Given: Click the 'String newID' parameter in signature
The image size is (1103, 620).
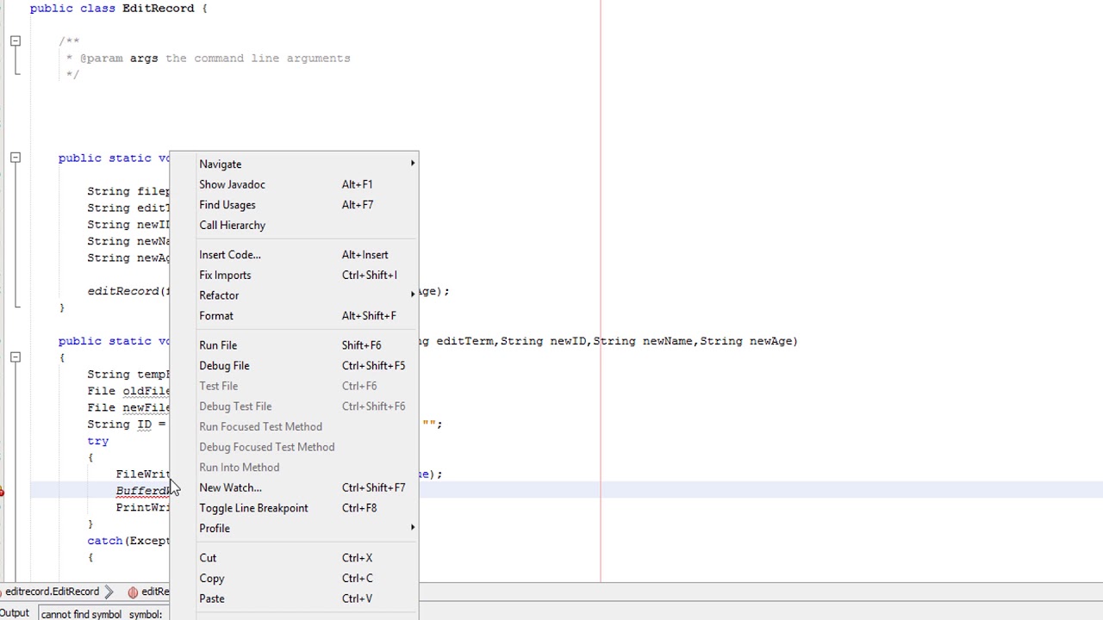Looking at the screenshot, I should pyautogui.click(x=542, y=341).
